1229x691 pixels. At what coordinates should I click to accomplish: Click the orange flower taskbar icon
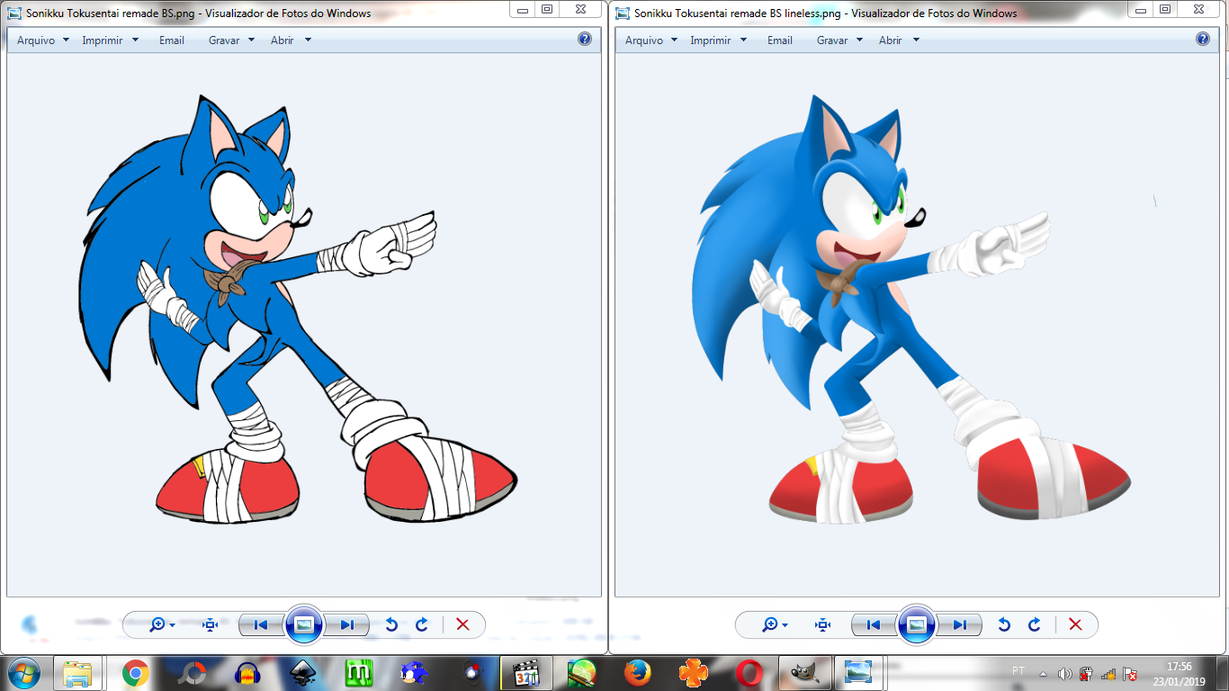pos(694,673)
